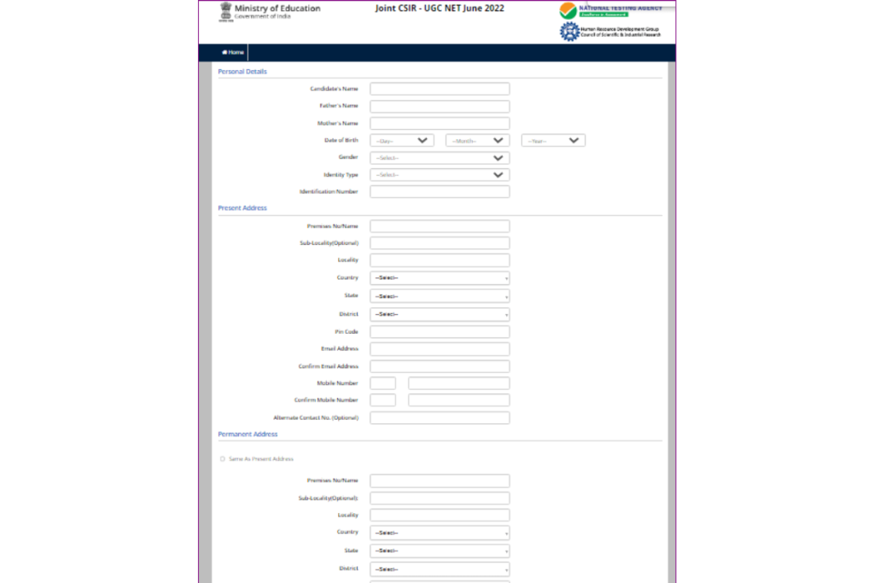
Task: Open the Date of Birth Year dropdown
Action: pyautogui.click(x=553, y=140)
